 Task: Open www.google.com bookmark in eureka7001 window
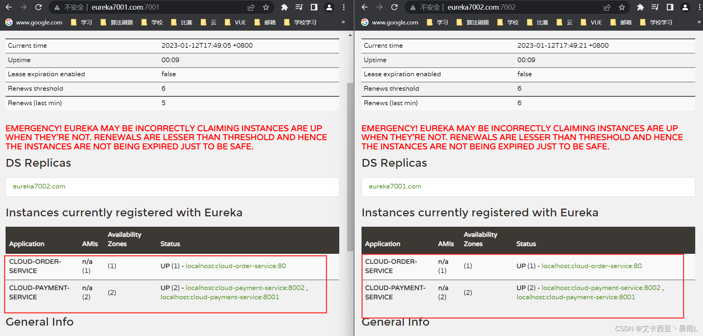coord(34,22)
